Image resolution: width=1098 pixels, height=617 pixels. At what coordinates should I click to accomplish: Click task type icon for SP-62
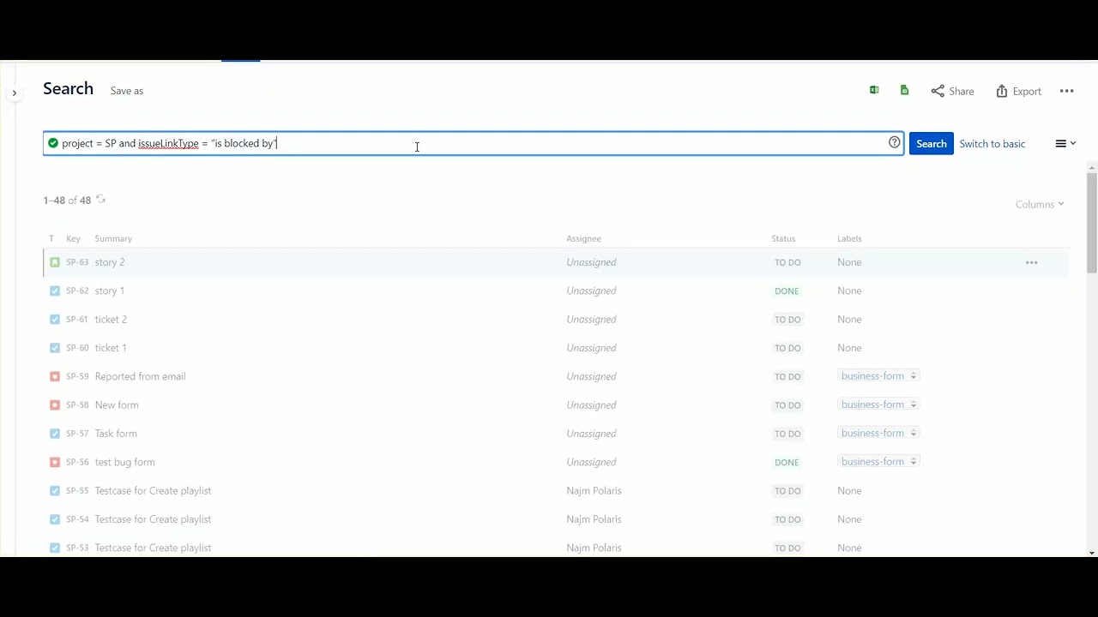(55, 291)
